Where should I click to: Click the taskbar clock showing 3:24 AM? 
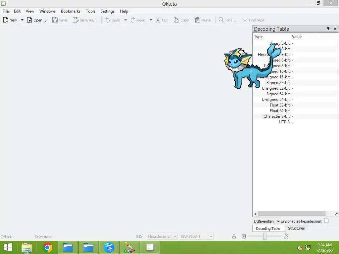tap(324, 248)
